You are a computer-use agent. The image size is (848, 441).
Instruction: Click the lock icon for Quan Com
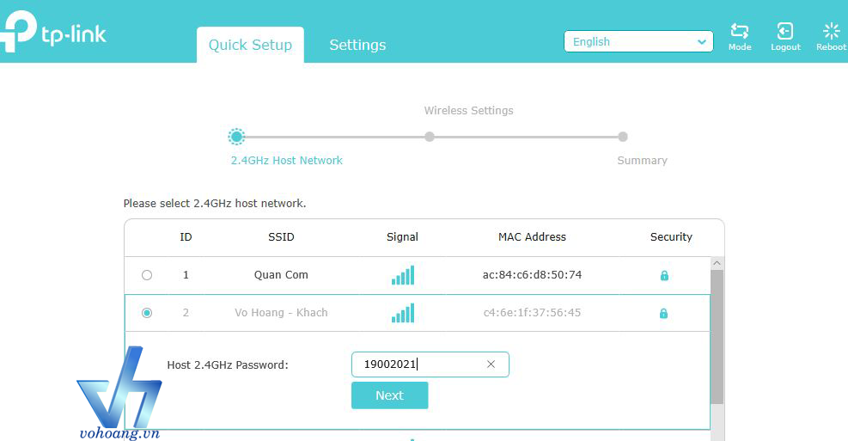pos(664,275)
